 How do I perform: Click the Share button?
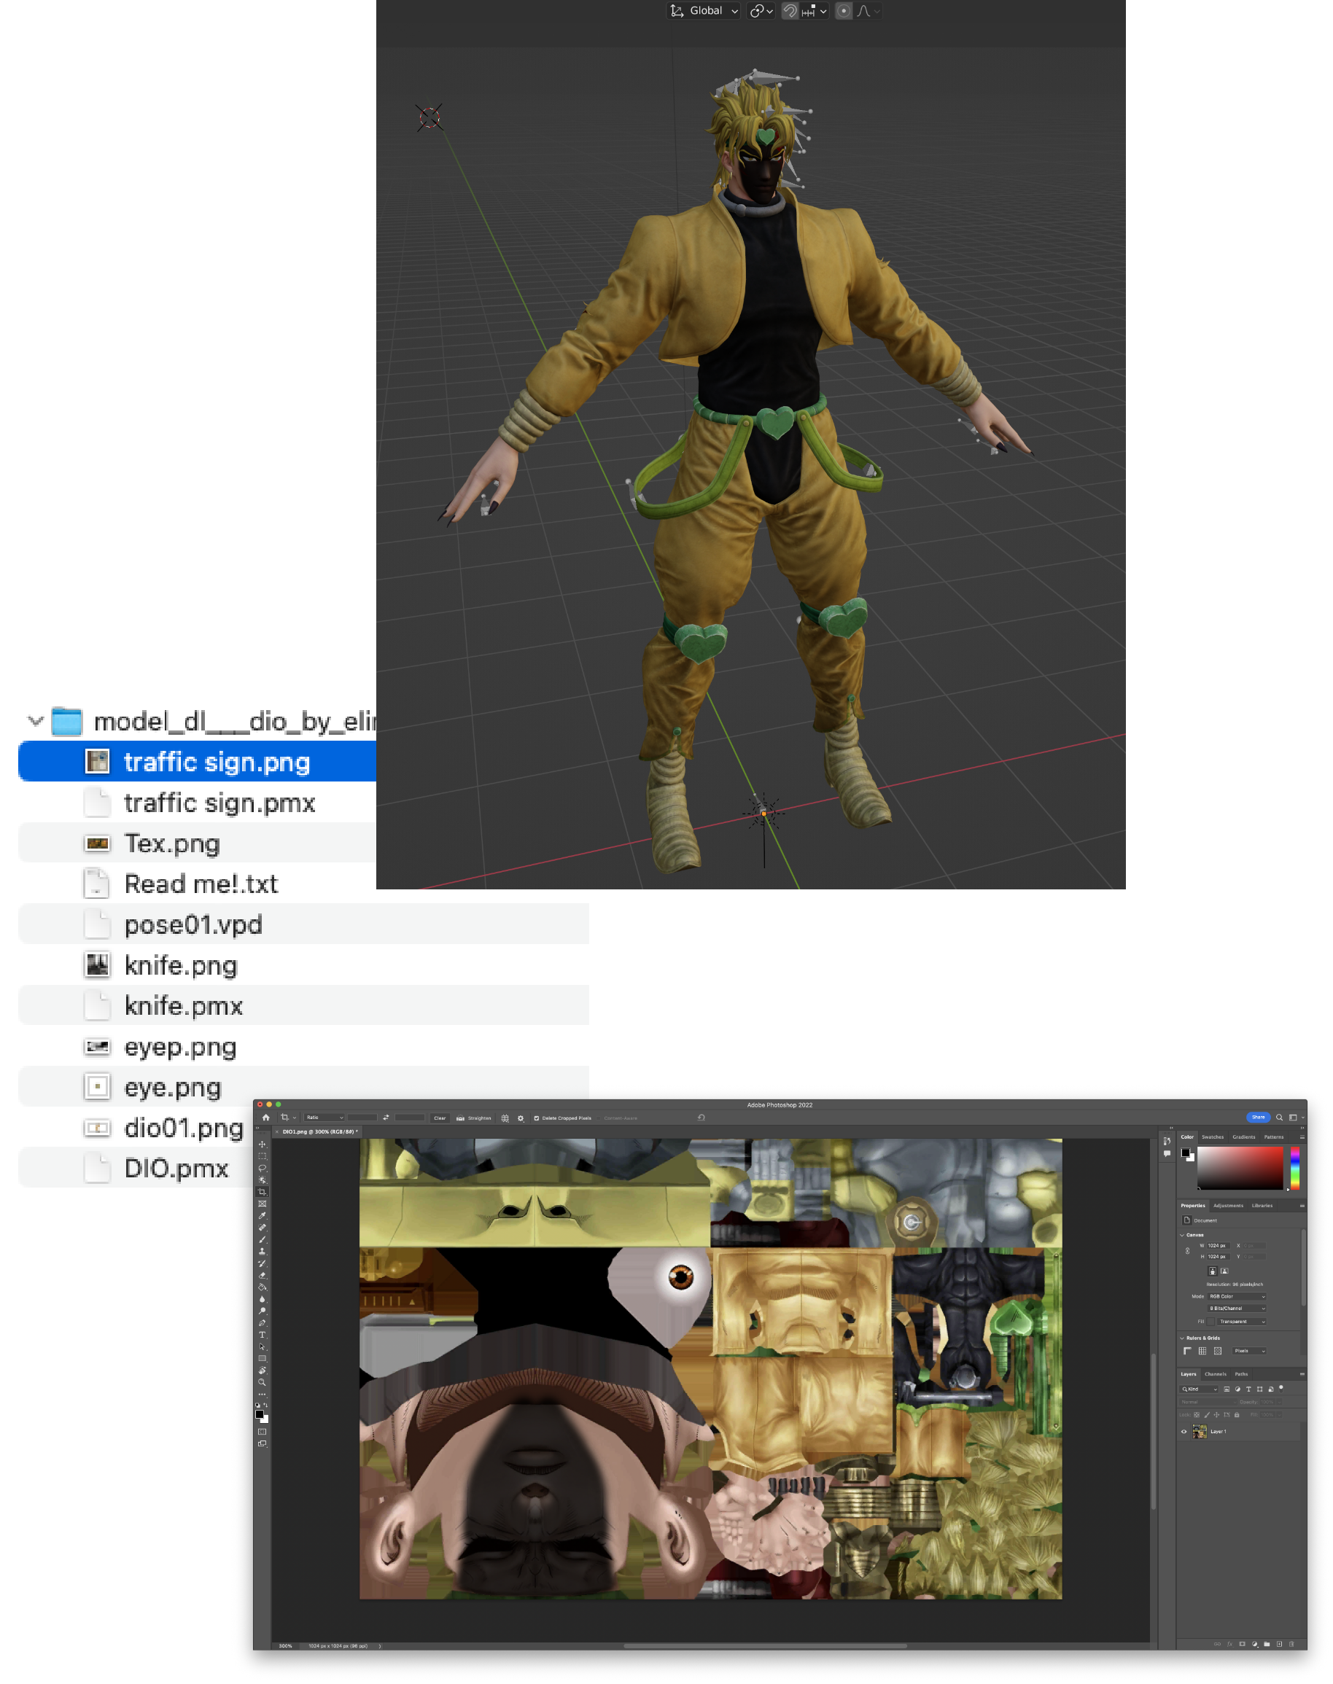1259,1118
